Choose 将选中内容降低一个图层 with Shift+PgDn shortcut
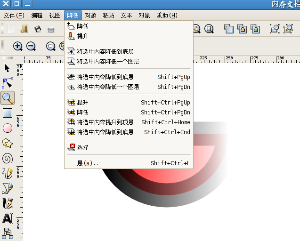This screenshot has height=241, width=300. [x=129, y=87]
